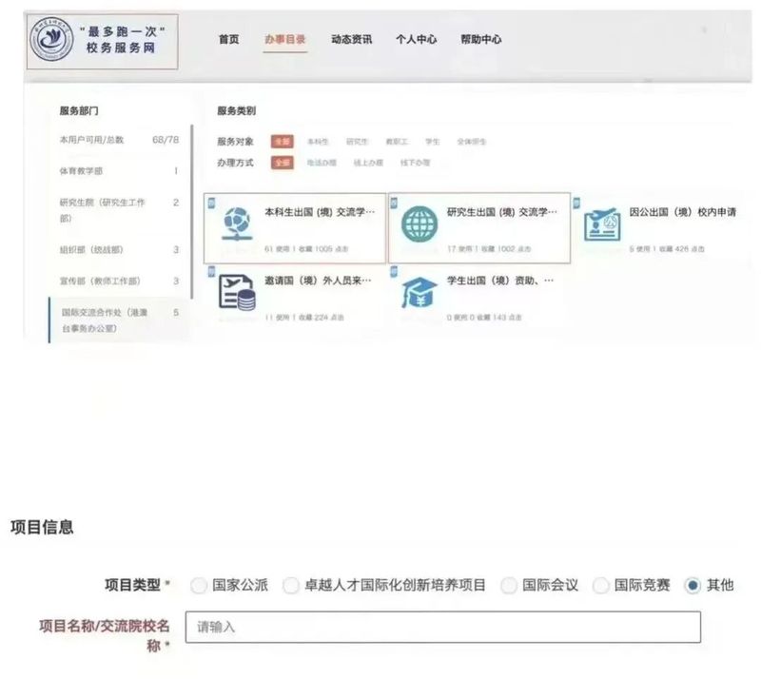Click the 学生出国(境)资助 graduation cap icon
The image size is (761, 679).
[x=420, y=291]
